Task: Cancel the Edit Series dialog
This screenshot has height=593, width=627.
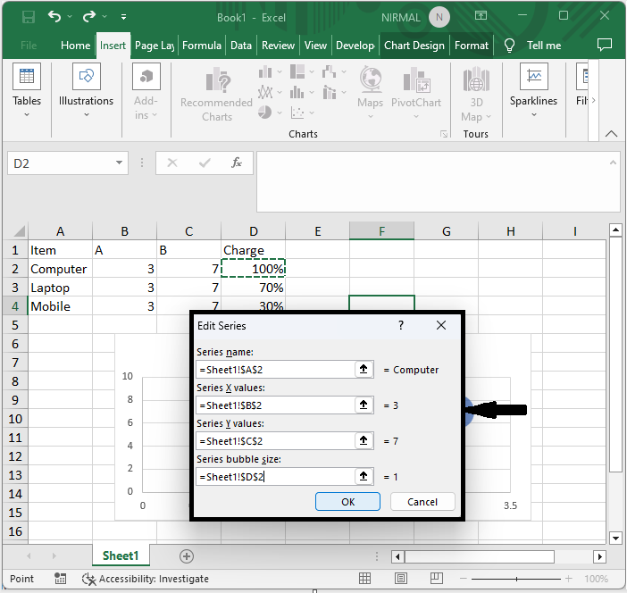Action: coord(422,502)
